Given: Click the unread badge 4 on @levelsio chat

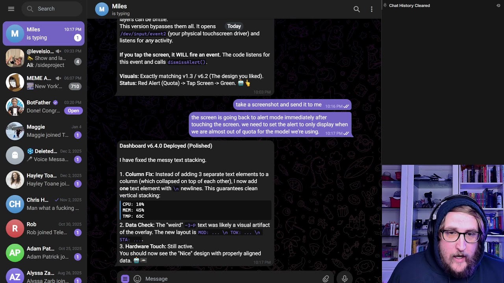Looking at the screenshot, I should (78, 62).
